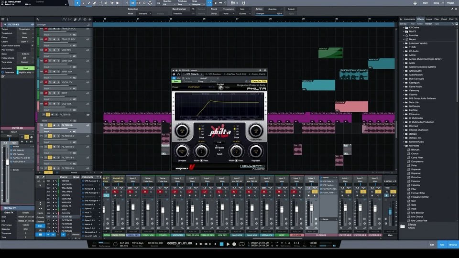Mute the VOX REV track

[46, 50]
